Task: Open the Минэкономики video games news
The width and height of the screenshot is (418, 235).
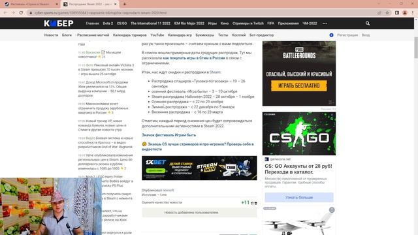Action: [x=103, y=108]
